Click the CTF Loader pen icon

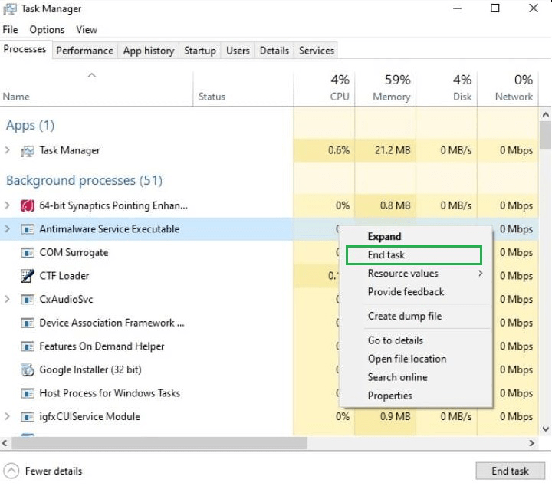coord(28,276)
